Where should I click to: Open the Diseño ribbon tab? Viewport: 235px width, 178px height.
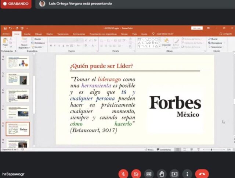(50, 34)
